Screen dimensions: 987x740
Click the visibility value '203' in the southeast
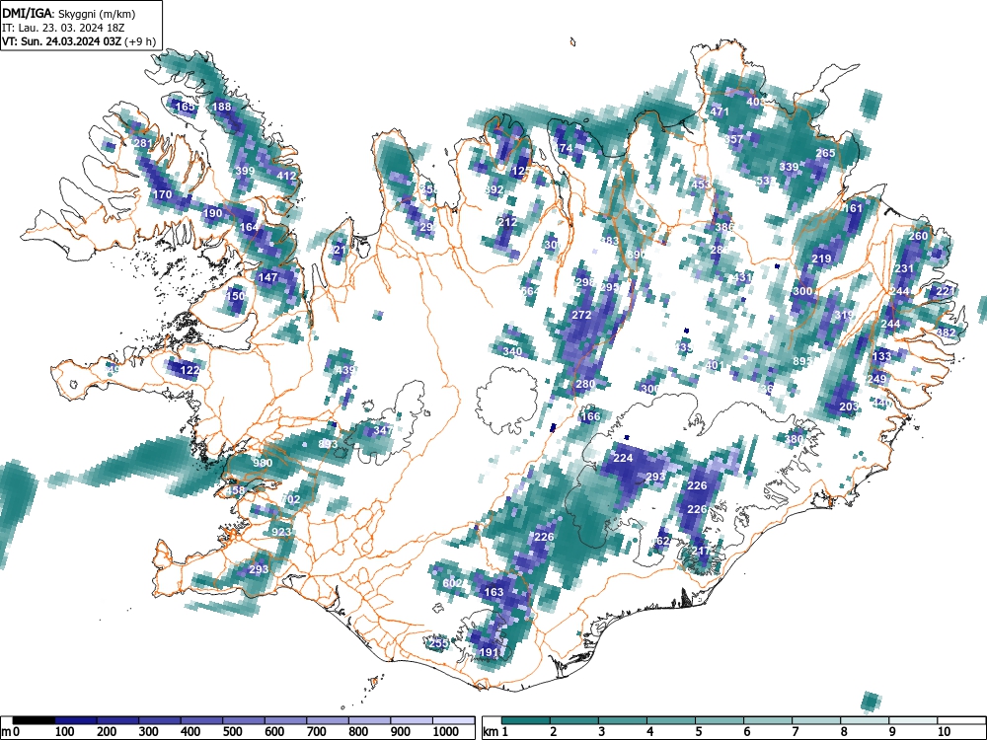click(x=849, y=407)
